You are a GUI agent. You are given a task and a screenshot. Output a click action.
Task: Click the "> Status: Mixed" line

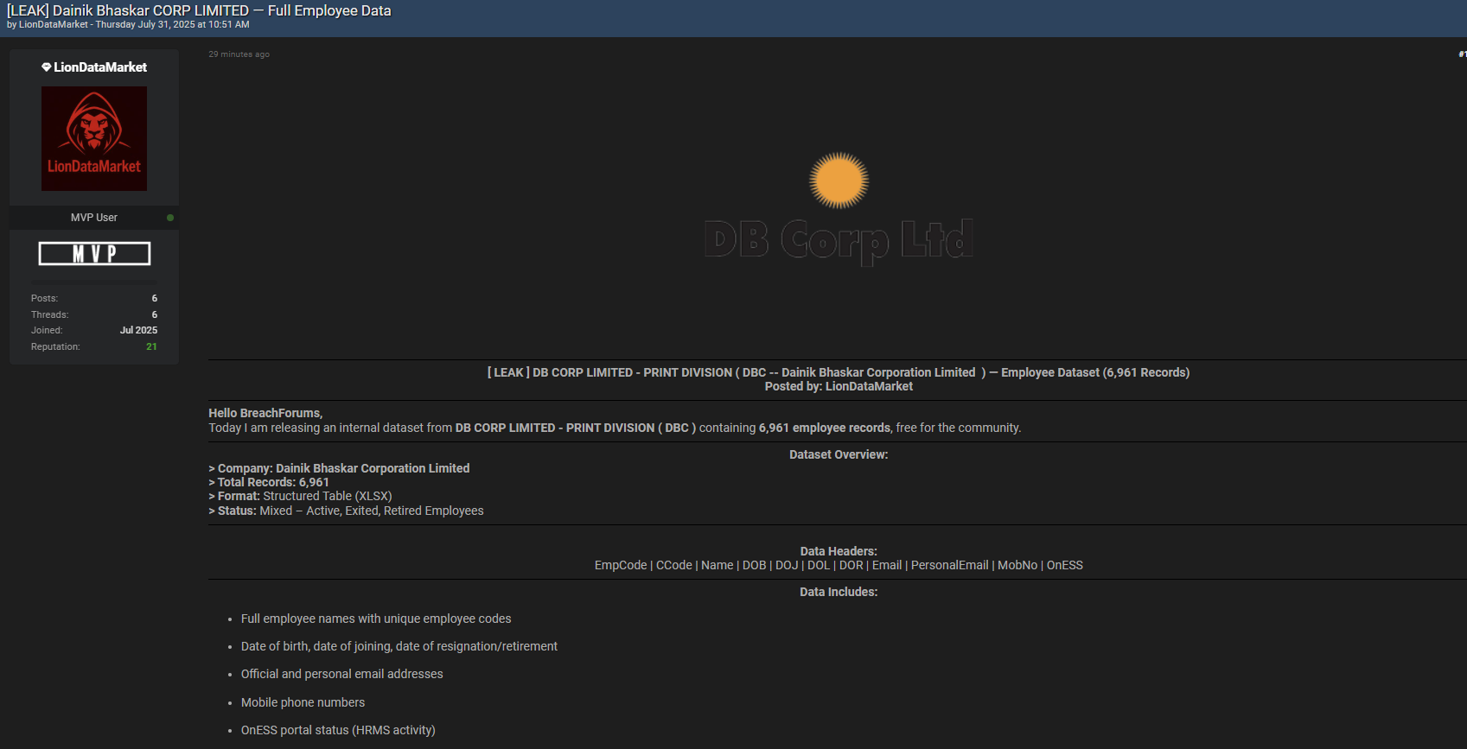pos(346,511)
